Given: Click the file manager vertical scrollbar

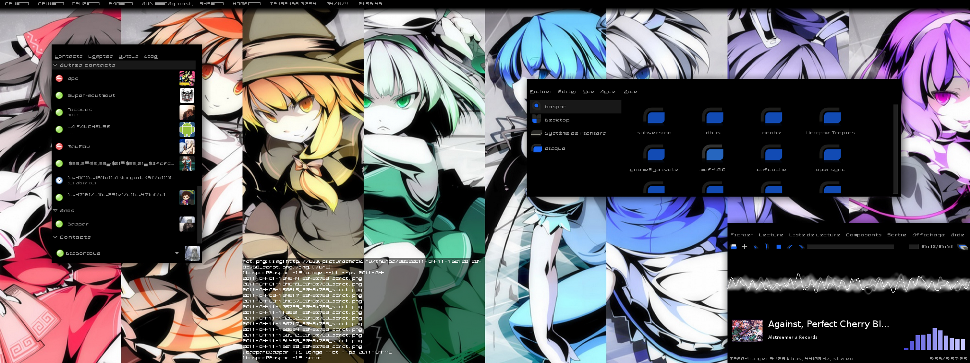Looking at the screenshot, I should point(895,148).
